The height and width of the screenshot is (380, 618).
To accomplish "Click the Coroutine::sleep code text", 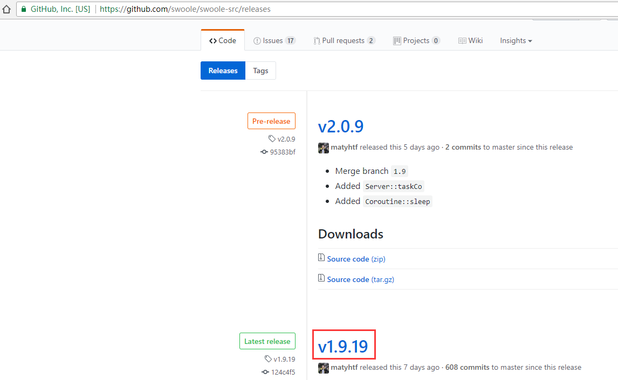I will pos(397,201).
